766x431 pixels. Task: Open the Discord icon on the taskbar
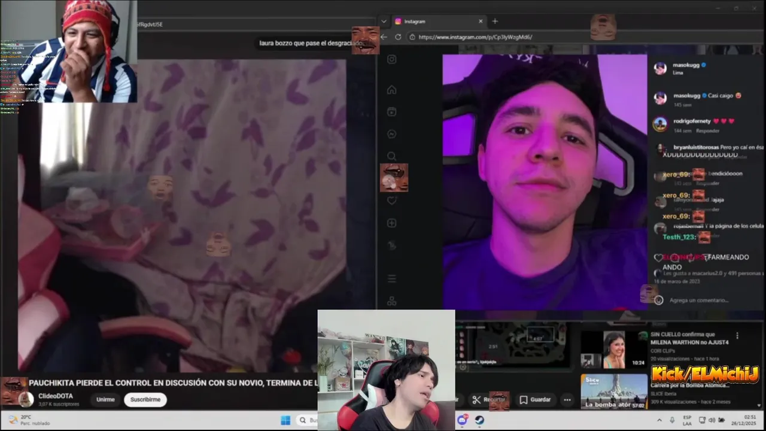coord(461,420)
